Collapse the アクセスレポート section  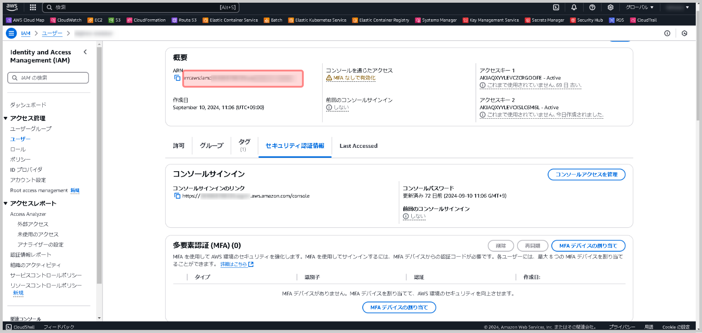(6, 203)
